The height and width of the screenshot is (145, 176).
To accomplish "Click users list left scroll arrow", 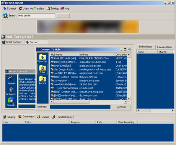I will pyautogui.click(x=139, y=110).
